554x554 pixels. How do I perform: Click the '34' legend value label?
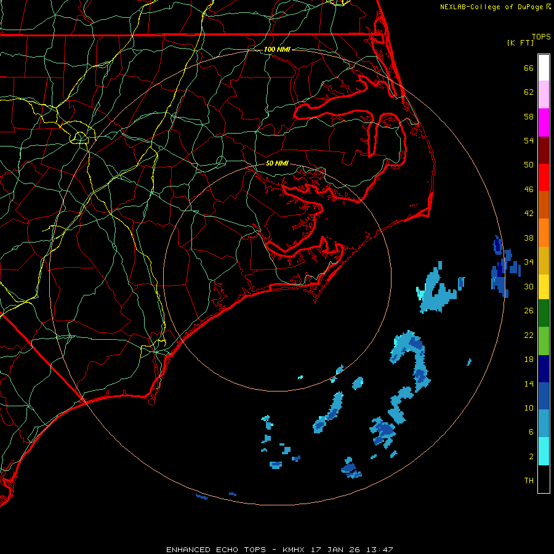tap(529, 262)
